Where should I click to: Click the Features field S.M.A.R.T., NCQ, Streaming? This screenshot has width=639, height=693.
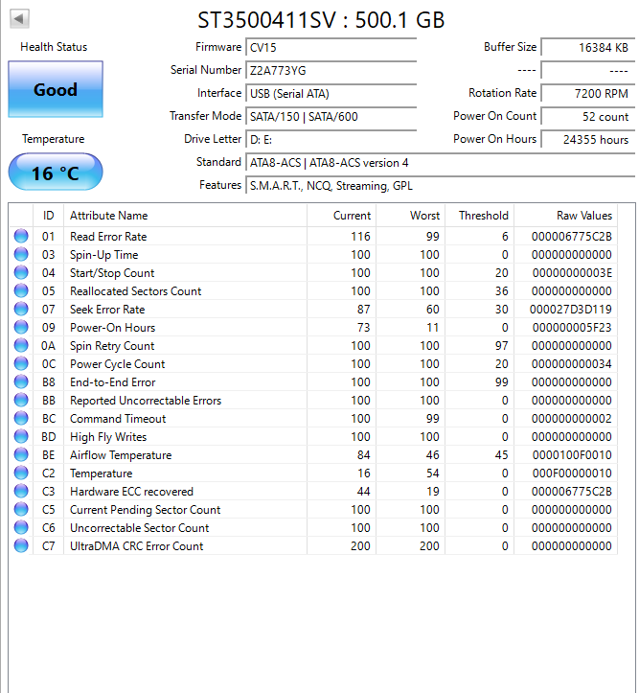(x=440, y=185)
